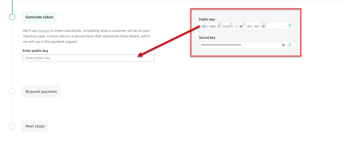Expand the Next steps section
Screen dimensions: 343x164
point(35,126)
